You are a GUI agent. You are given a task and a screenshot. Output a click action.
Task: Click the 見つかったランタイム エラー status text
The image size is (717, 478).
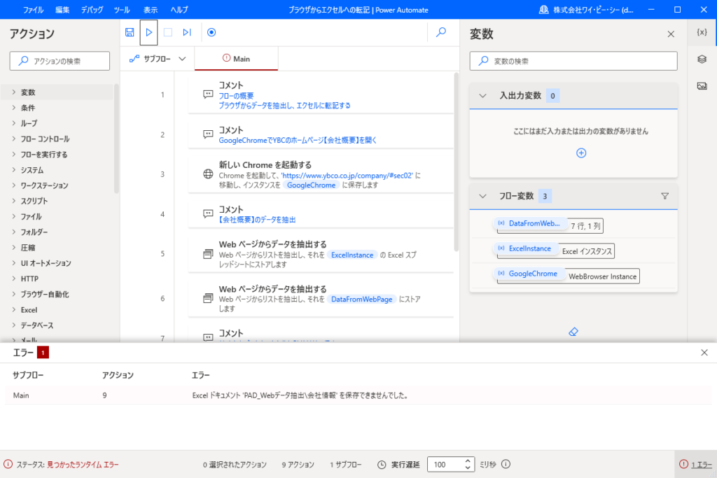(x=83, y=465)
